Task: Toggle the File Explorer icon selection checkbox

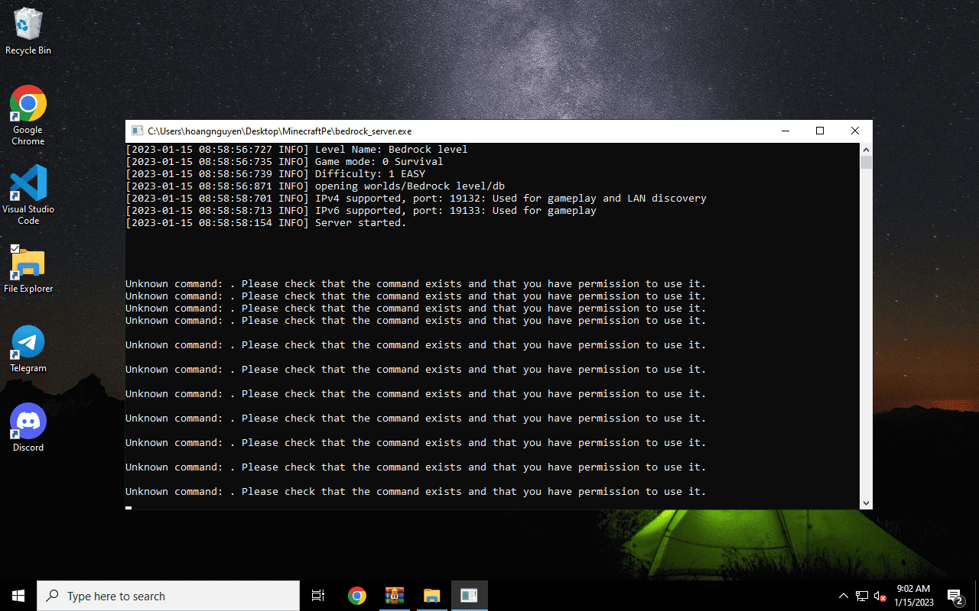Action: pyautogui.click(x=15, y=249)
